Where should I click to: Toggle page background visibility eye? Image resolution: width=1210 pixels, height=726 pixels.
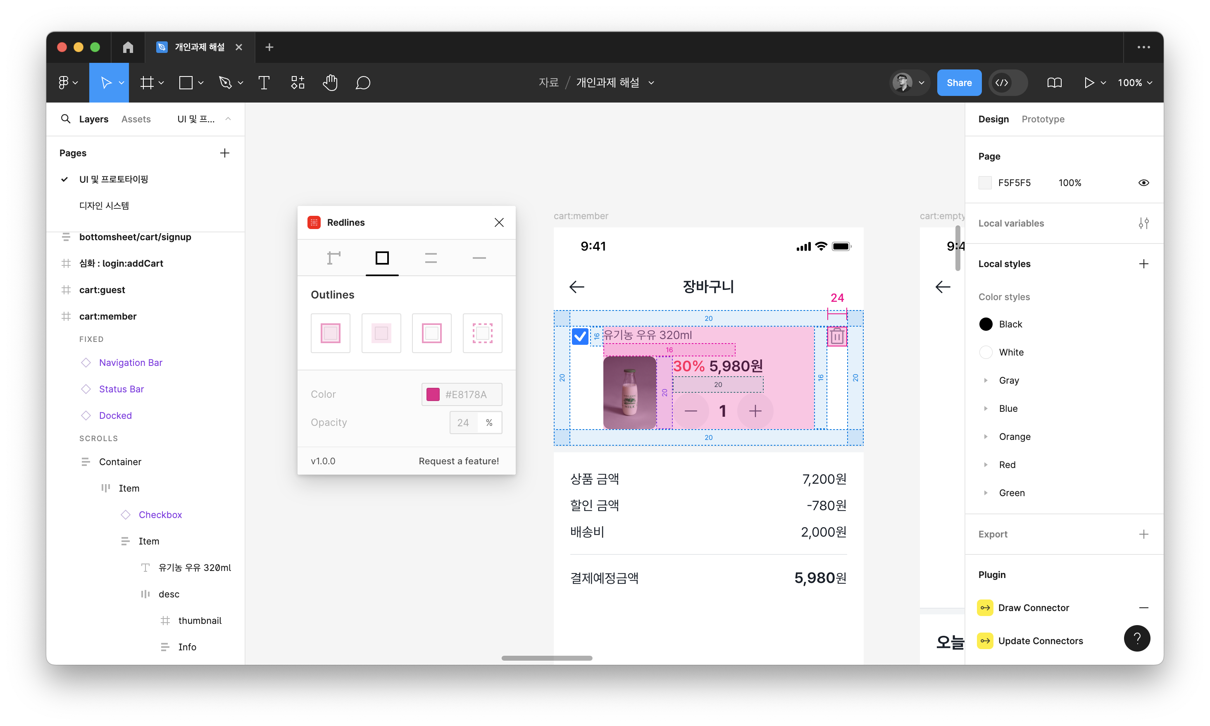tap(1143, 182)
